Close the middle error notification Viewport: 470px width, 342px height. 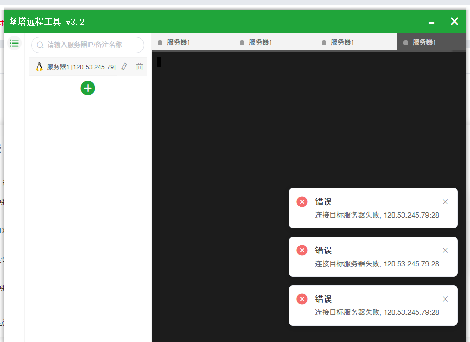445,250
